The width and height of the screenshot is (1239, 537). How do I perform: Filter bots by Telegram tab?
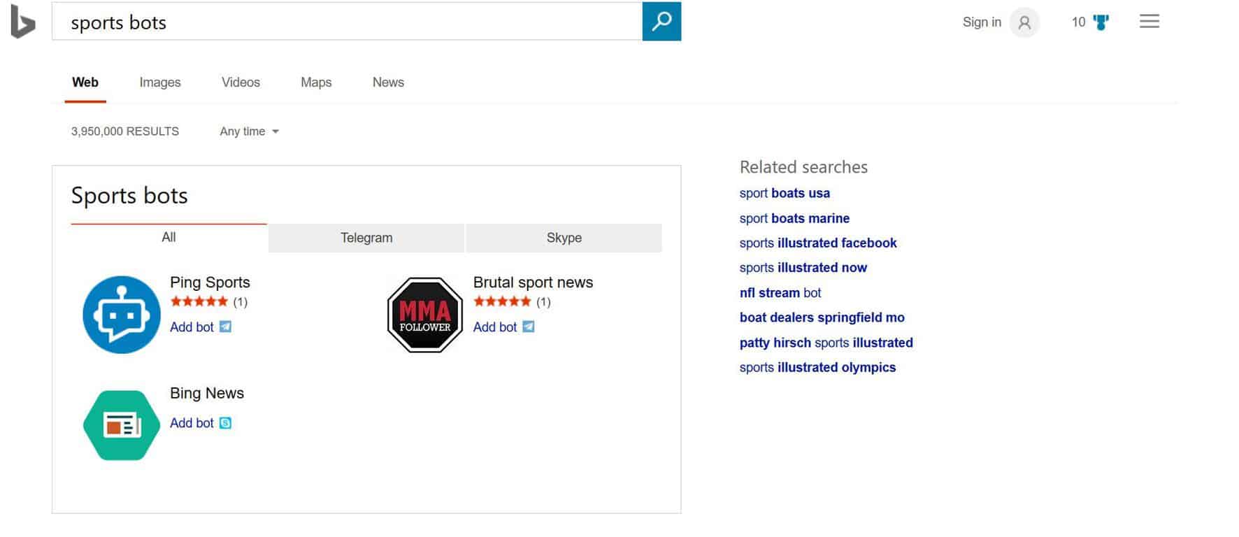pos(366,238)
